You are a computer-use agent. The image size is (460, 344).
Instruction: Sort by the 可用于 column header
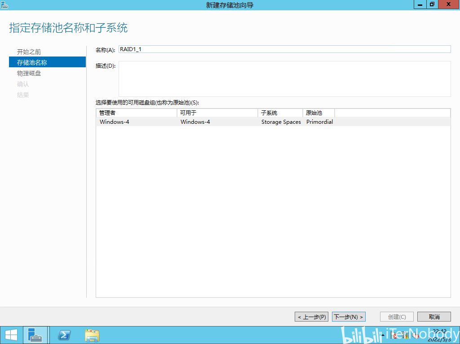[x=217, y=113]
